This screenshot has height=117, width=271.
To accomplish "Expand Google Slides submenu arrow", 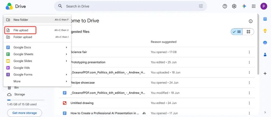I will click(x=66, y=61).
